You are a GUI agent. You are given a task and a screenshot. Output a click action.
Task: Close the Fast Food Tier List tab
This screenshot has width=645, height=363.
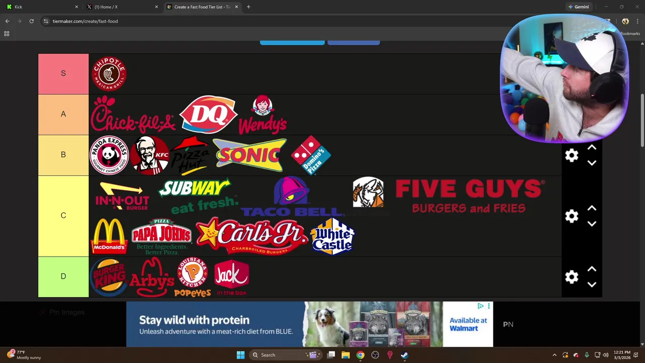(x=236, y=7)
